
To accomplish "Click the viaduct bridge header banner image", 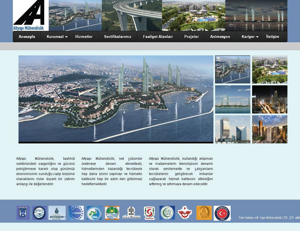I will click(132, 15).
